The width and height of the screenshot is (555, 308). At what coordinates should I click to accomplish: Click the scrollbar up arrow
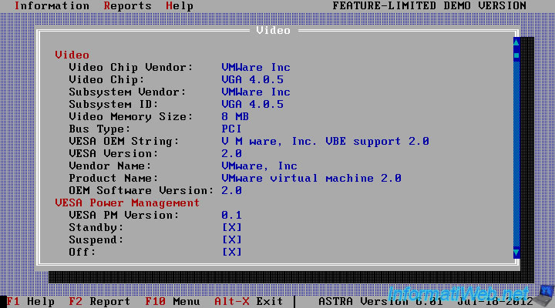coord(516,42)
